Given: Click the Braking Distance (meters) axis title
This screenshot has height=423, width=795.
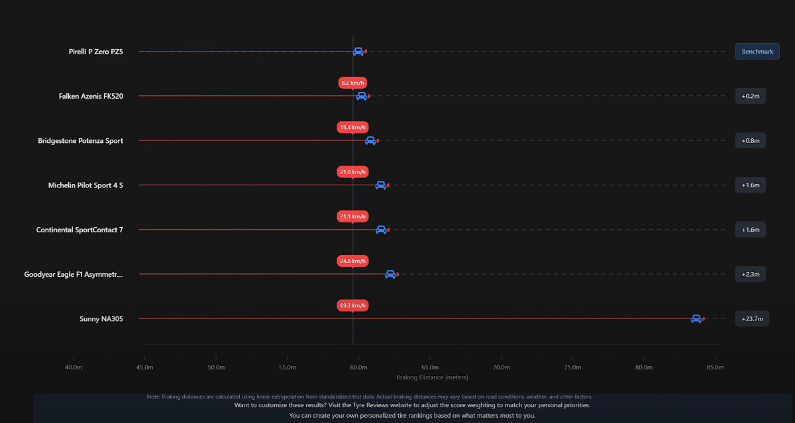Looking at the screenshot, I should (432, 377).
